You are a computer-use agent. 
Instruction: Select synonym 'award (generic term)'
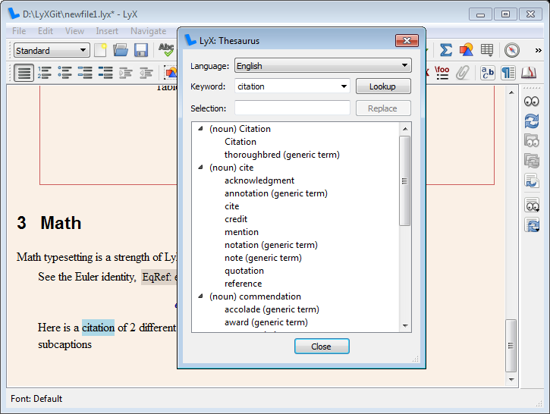point(266,322)
